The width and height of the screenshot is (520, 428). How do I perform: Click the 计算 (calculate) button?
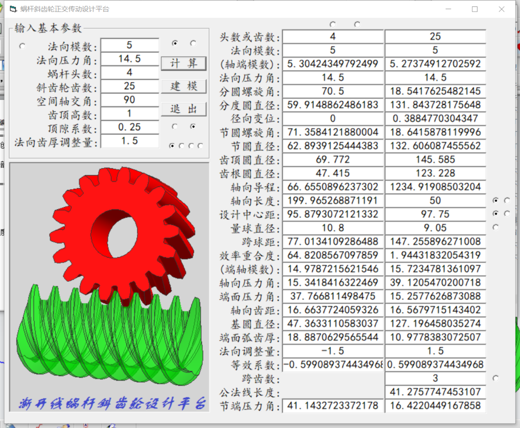(x=183, y=63)
